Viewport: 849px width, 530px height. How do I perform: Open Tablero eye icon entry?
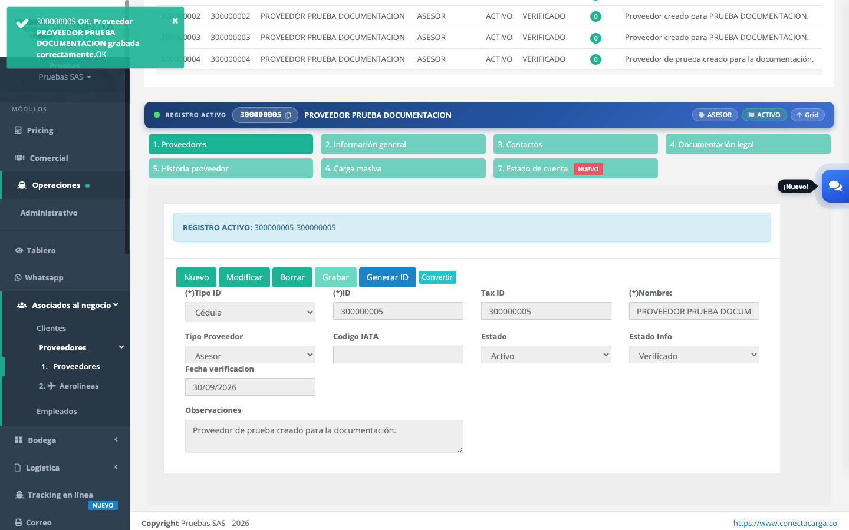coord(19,250)
